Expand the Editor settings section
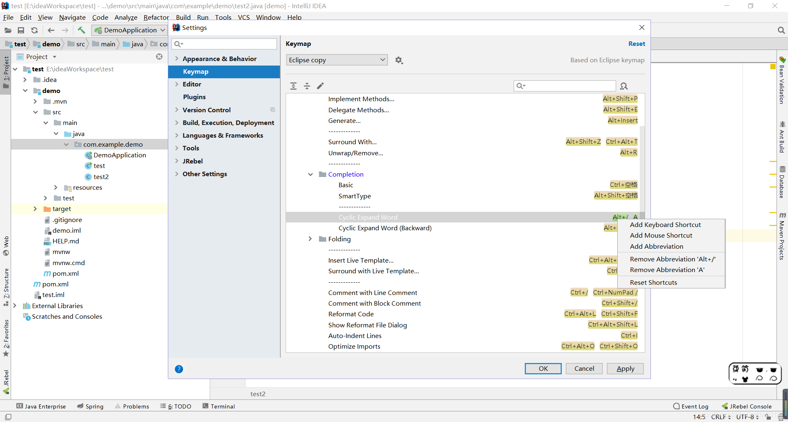 (x=177, y=84)
